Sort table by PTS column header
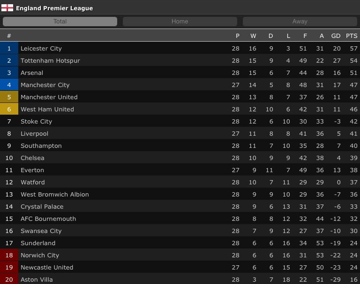The image size is (360, 284). [x=352, y=36]
